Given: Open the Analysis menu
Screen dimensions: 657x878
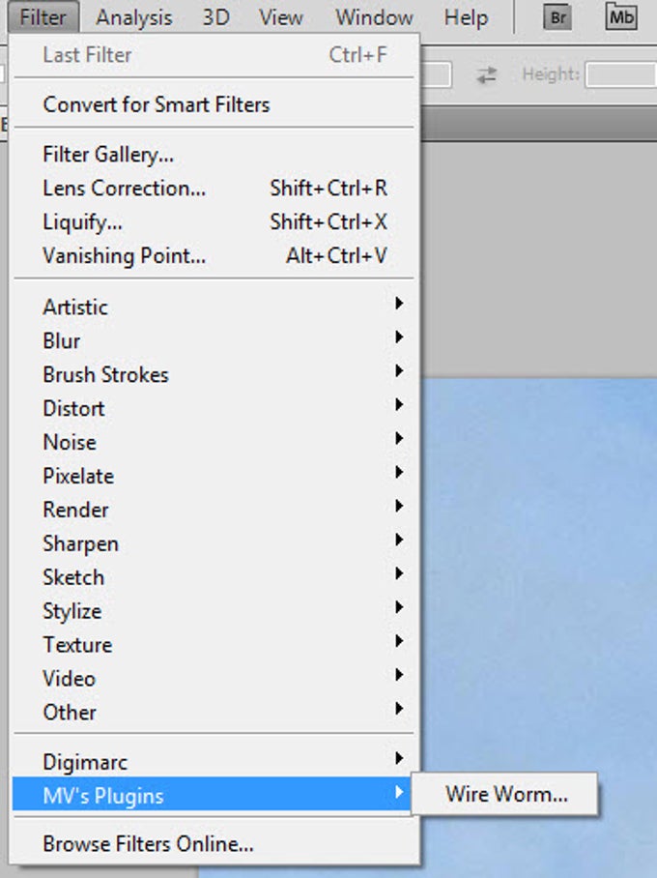Looking at the screenshot, I should 134,17.
